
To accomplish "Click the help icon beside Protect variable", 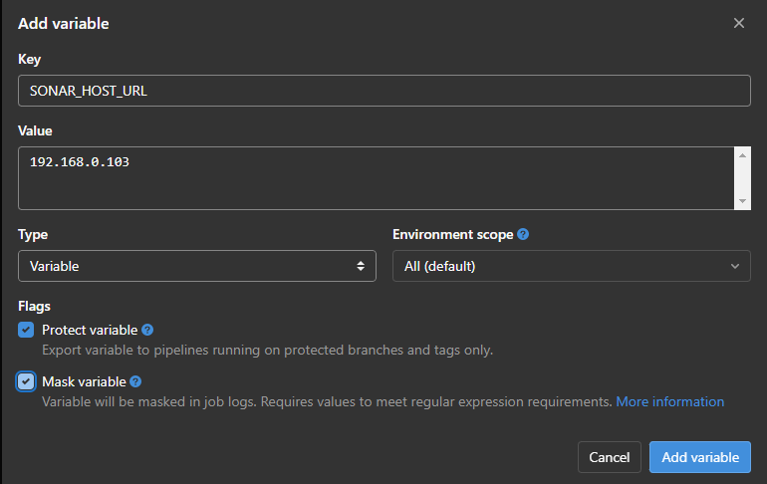I will (x=147, y=330).
